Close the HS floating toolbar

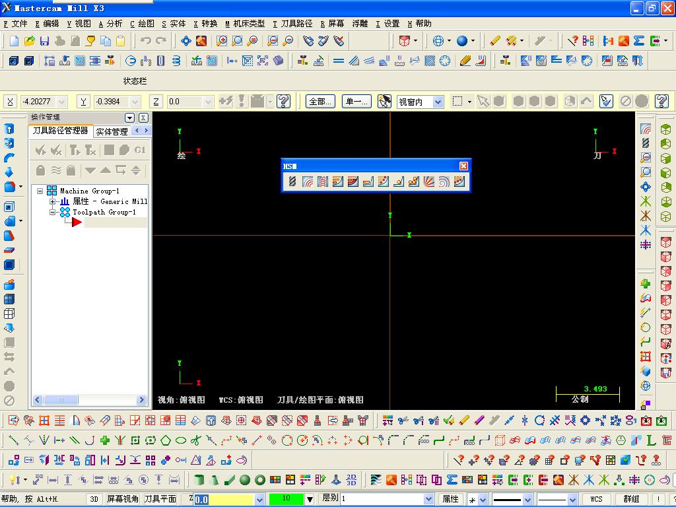(x=464, y=166)
